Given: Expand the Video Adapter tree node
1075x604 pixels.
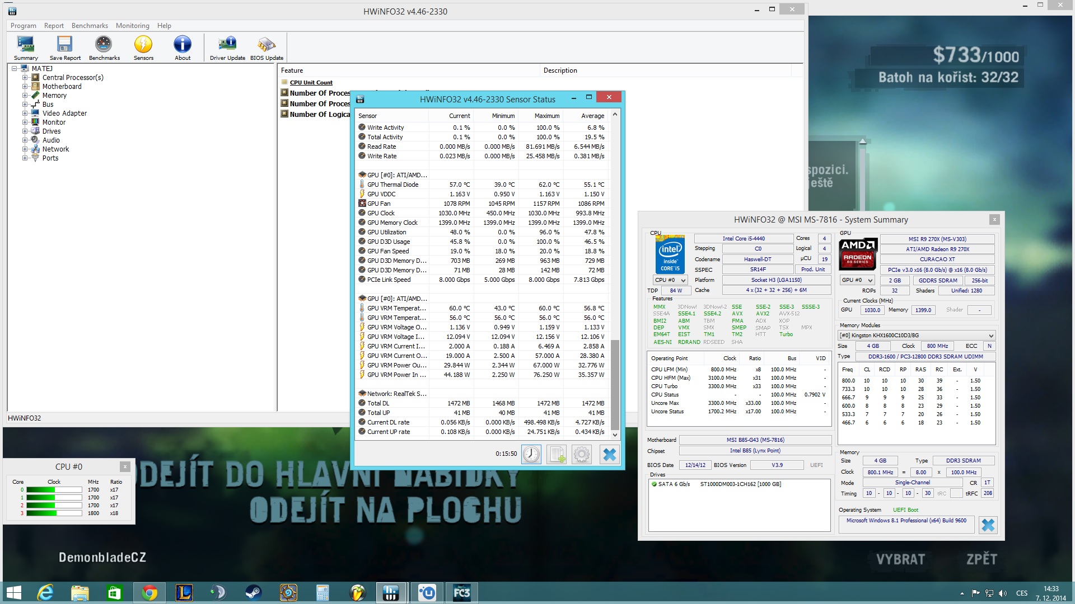Looking at the screenshot, I should pos(25,114).
